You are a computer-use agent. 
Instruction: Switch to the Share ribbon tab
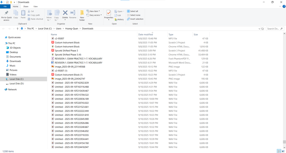[x=26, y=6]
